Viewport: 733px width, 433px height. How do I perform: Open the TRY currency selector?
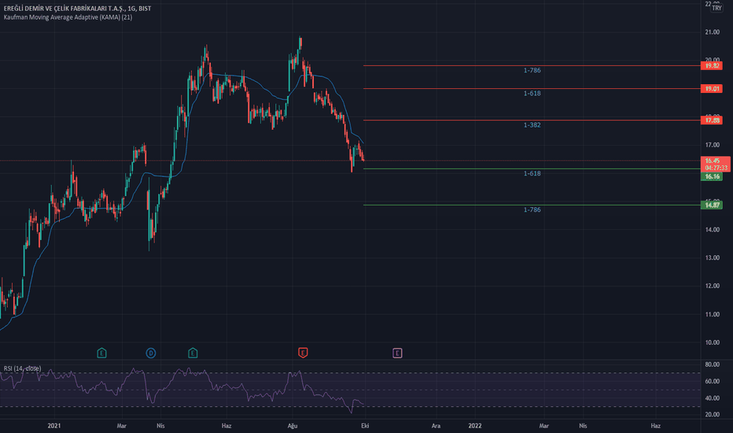click(716, 8)
